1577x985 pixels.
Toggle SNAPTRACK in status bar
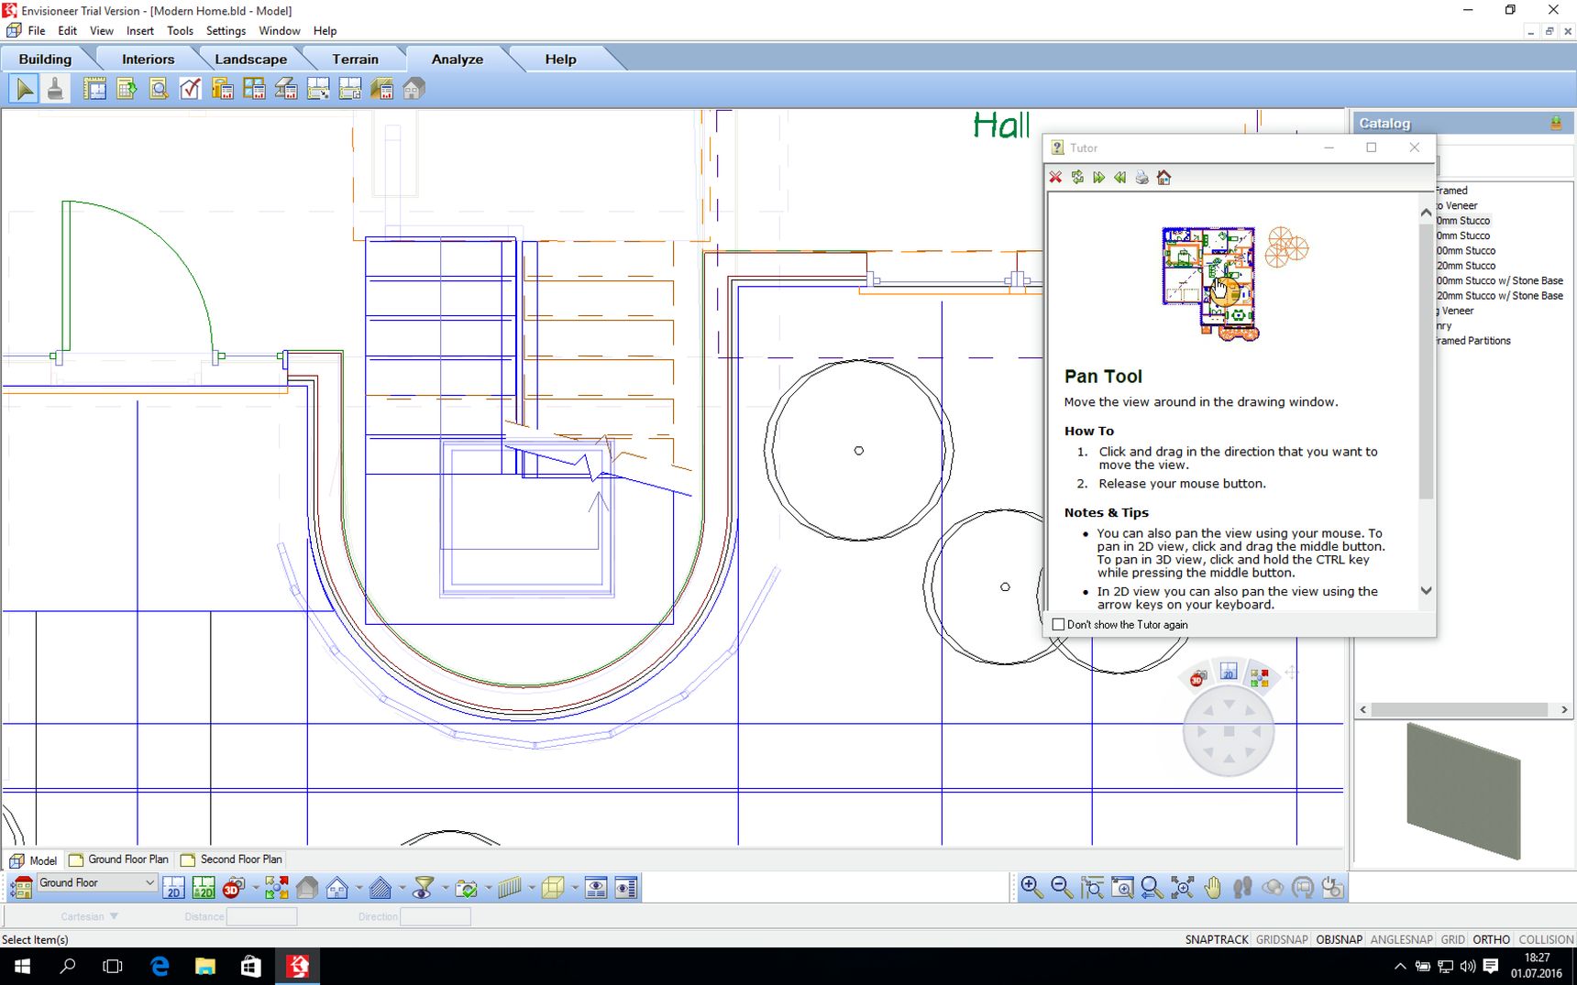[1217, 939]
